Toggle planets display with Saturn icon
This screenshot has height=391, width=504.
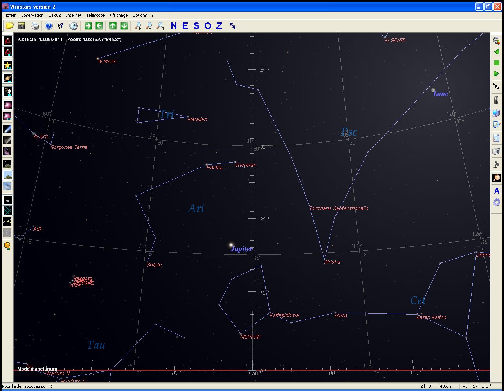tap(7, 78)
